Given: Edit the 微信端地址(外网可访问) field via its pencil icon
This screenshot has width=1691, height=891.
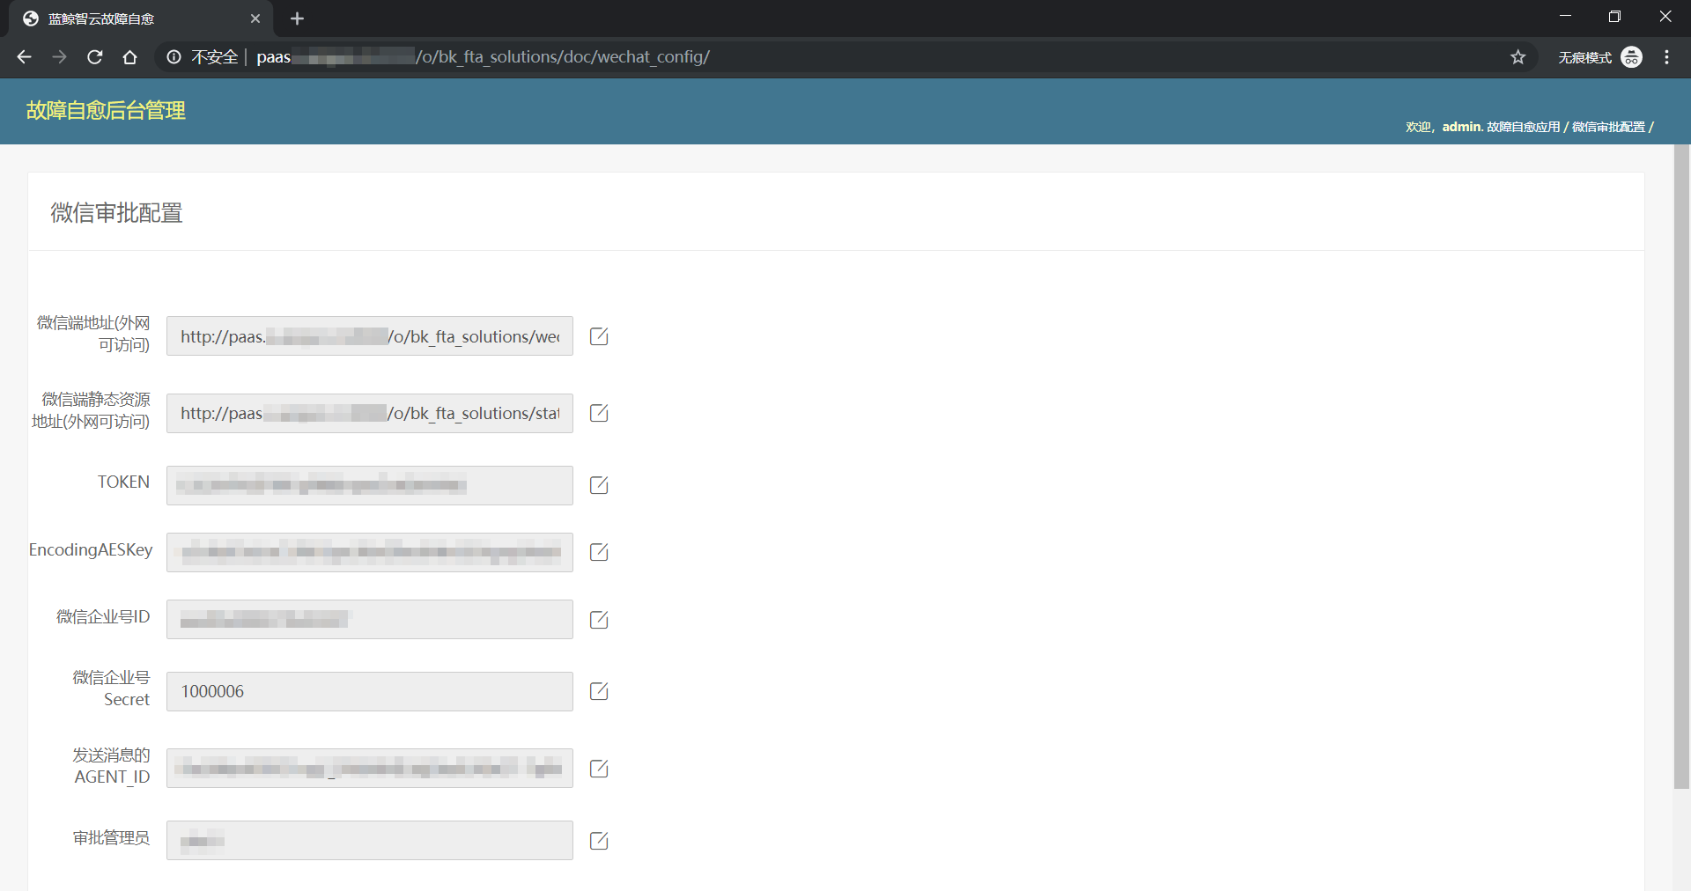Looking at the screenshot, I should coord(599,336).
